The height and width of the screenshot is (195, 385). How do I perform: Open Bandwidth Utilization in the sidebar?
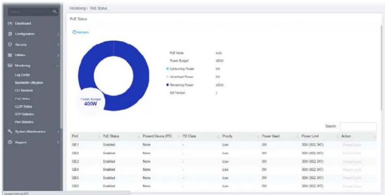click(x=29, y=82)
